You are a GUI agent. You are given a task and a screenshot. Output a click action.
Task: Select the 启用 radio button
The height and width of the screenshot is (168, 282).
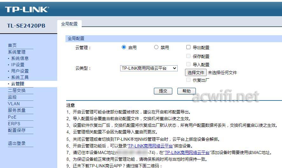click(x=124, y=47)
